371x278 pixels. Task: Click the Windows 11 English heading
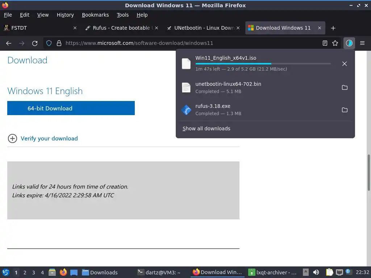pyautogui.click(x=45, y=91)
